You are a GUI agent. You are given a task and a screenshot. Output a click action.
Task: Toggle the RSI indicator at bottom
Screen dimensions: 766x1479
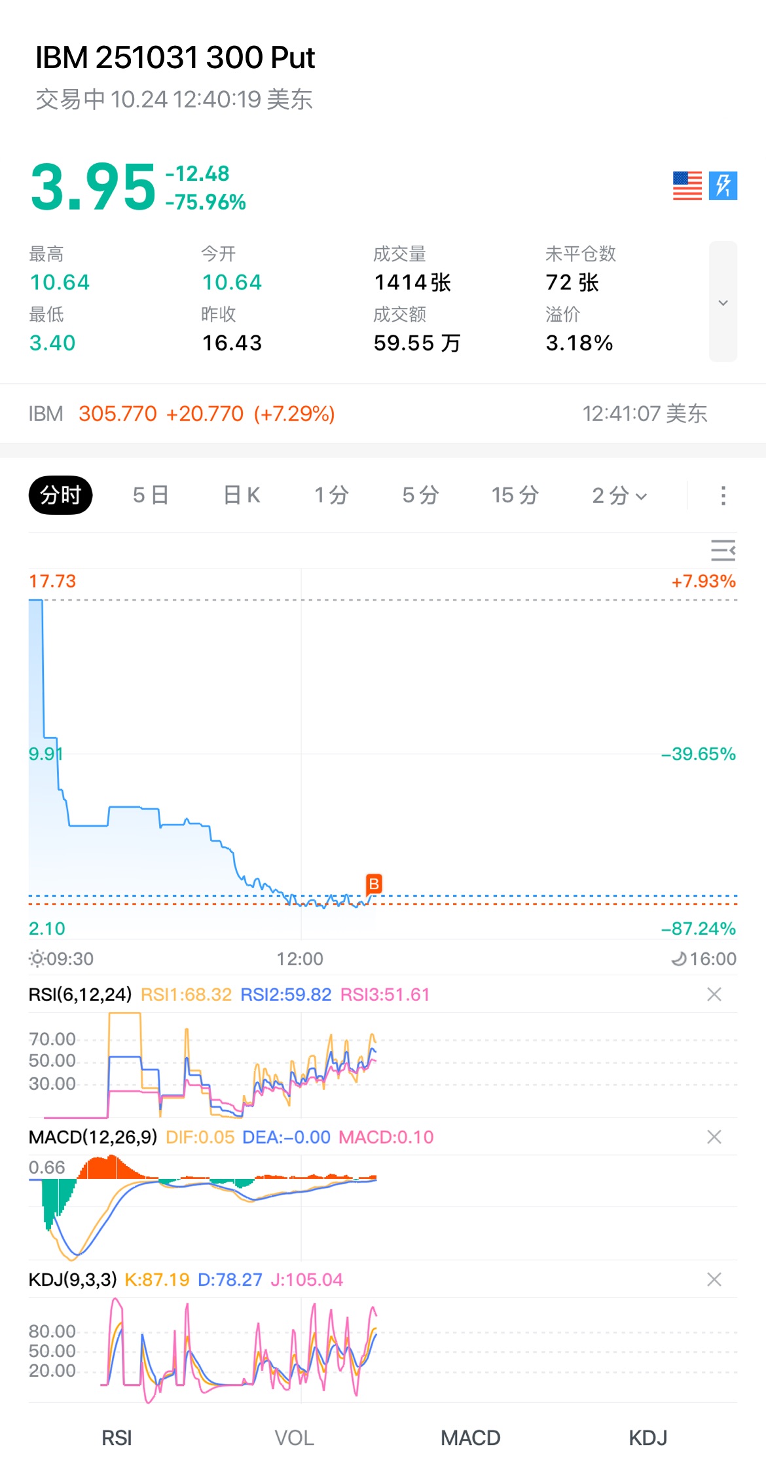point(117,1438)
